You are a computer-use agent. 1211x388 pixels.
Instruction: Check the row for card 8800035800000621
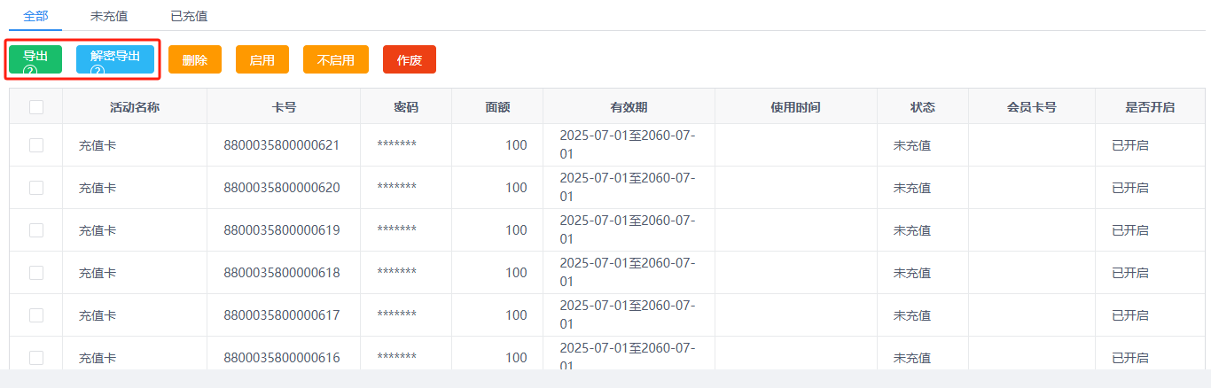point(36,145)
